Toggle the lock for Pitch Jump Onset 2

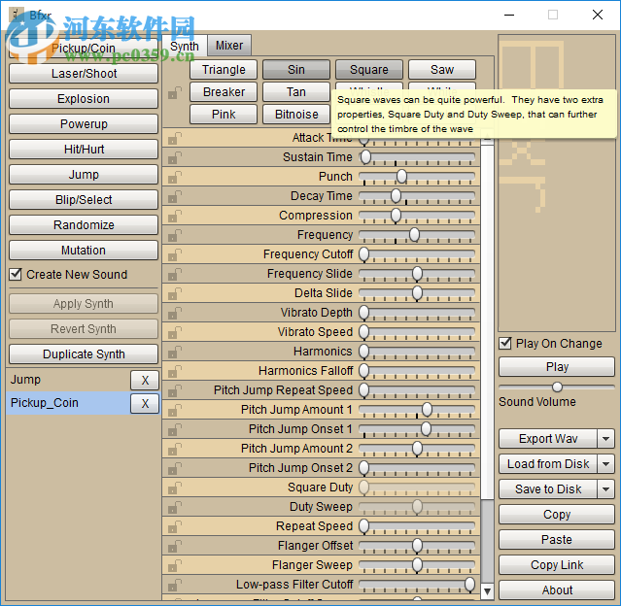pos(175,468)
